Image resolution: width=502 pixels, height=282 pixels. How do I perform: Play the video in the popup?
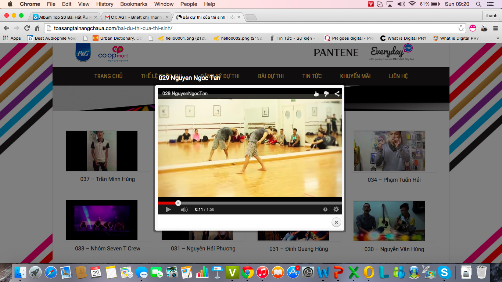168,209
